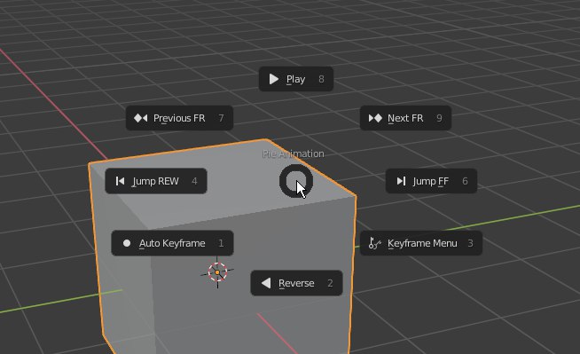Select Previous FR pie option

pos(179,118)
